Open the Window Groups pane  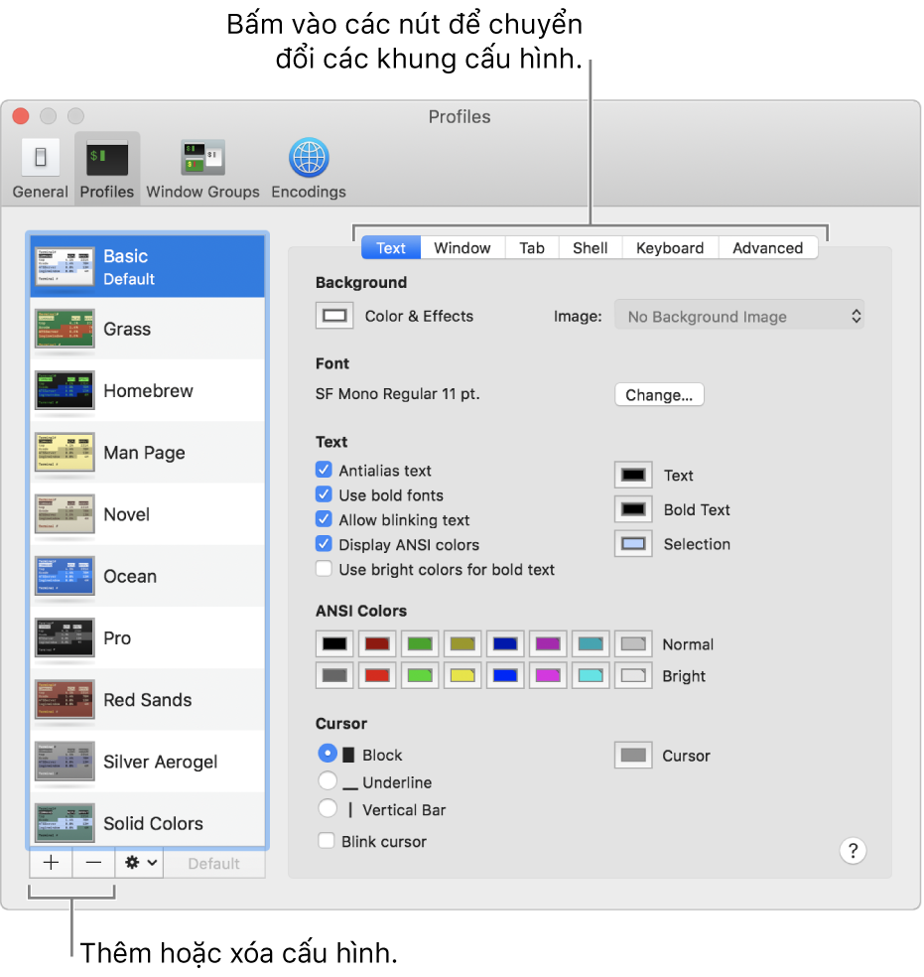click(x=202, y=168)
